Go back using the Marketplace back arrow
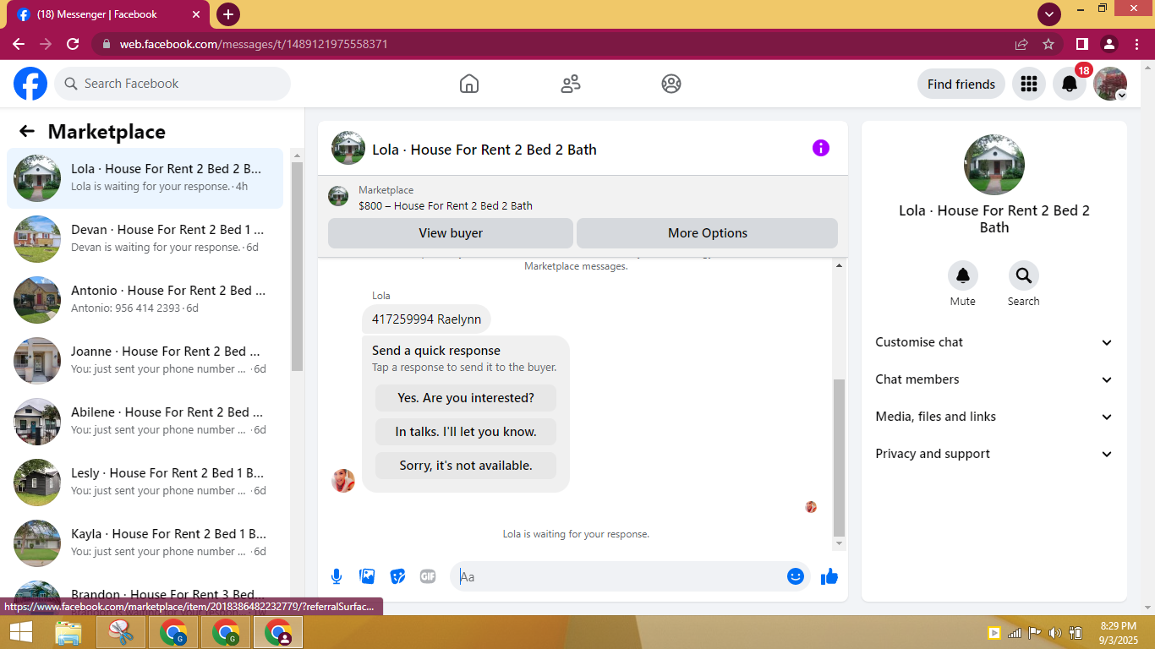The height and width of the screenshot is (649, 1155). point(27,131)
